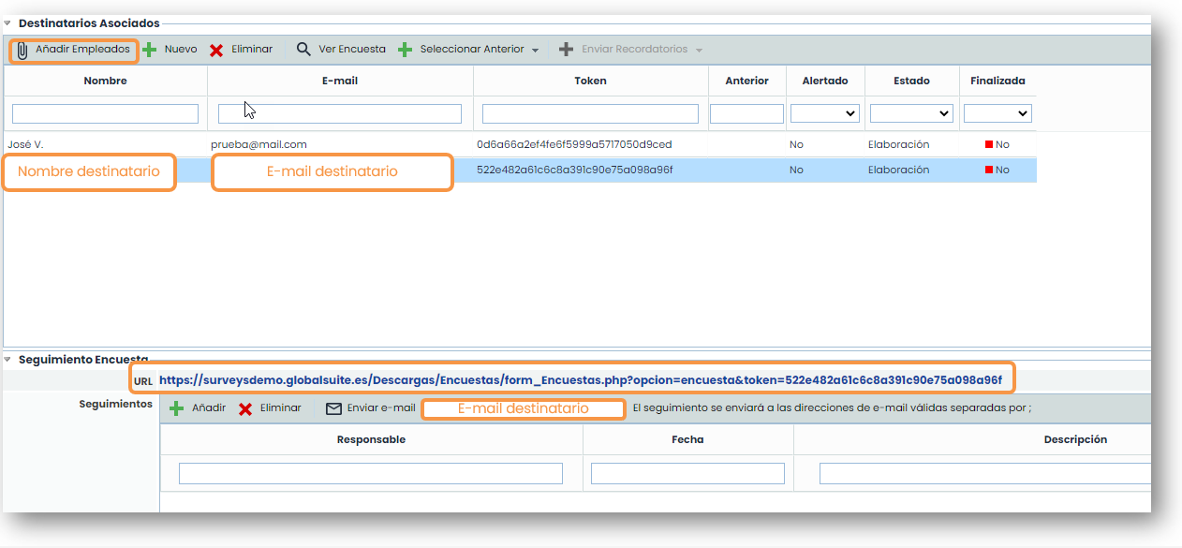Click the Nombre filter input field
1182x548 pixels.
[x=105, y=113]
